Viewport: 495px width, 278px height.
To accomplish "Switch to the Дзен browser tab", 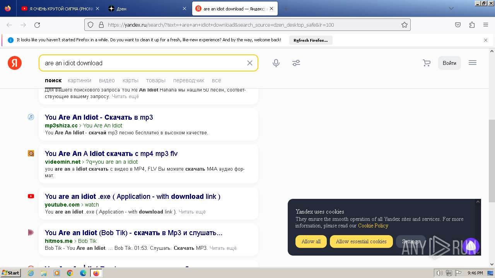I will 147,8.
